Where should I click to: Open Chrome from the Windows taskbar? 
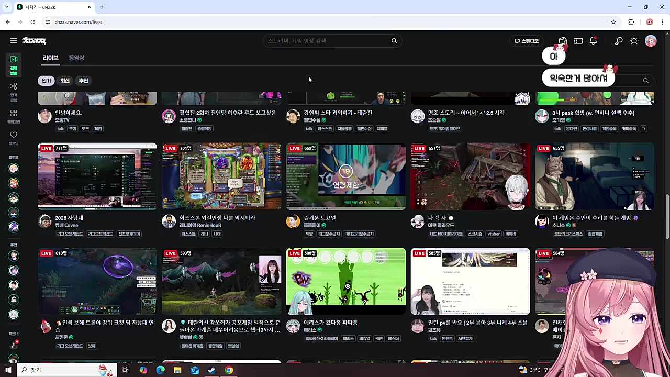(x=229, y=370)
